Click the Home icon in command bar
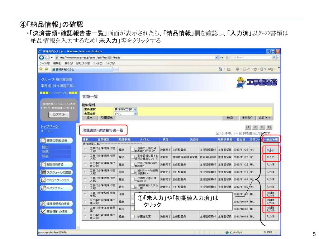This screenshot has height=239, width=319. [x=220, y=69]
